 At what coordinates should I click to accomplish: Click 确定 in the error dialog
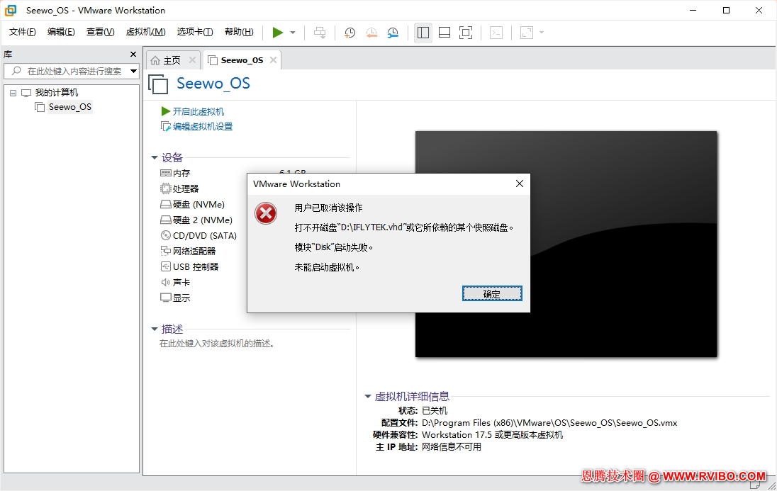(x=491, y=294)
